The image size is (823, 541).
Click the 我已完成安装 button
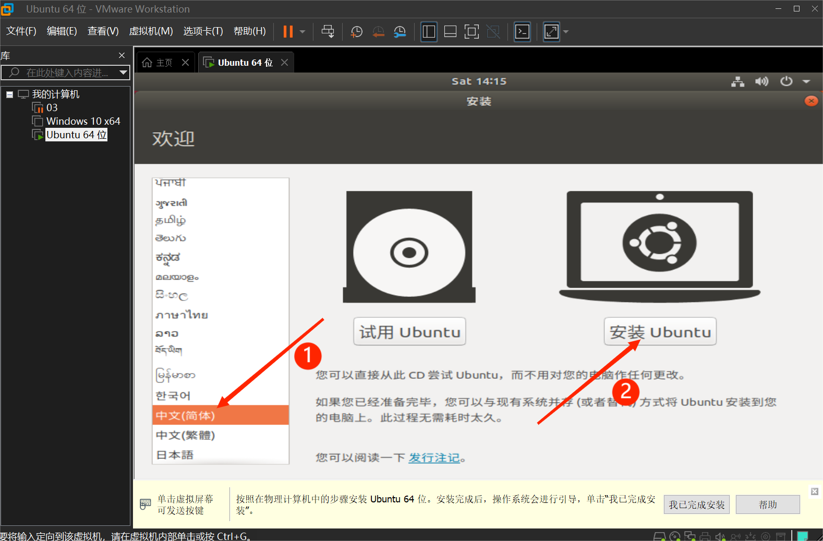pos(697,504)
